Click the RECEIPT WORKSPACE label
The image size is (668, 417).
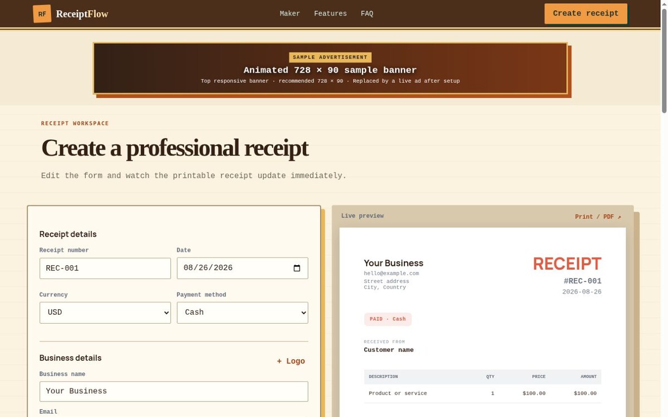[x=75, y=123]
